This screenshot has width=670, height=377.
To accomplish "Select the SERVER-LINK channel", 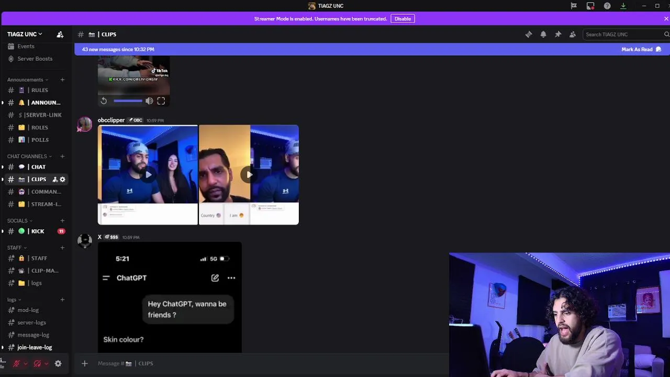I will [x=36, y=115].
